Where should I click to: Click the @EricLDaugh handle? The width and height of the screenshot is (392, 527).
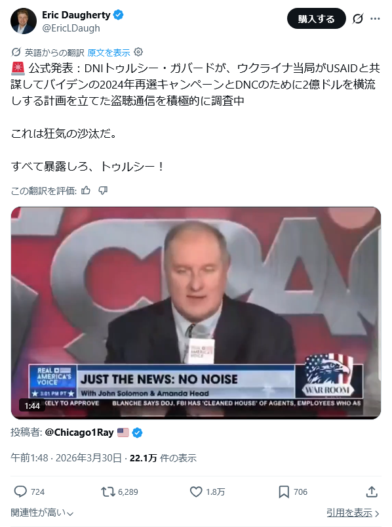(x=71, y=28)
